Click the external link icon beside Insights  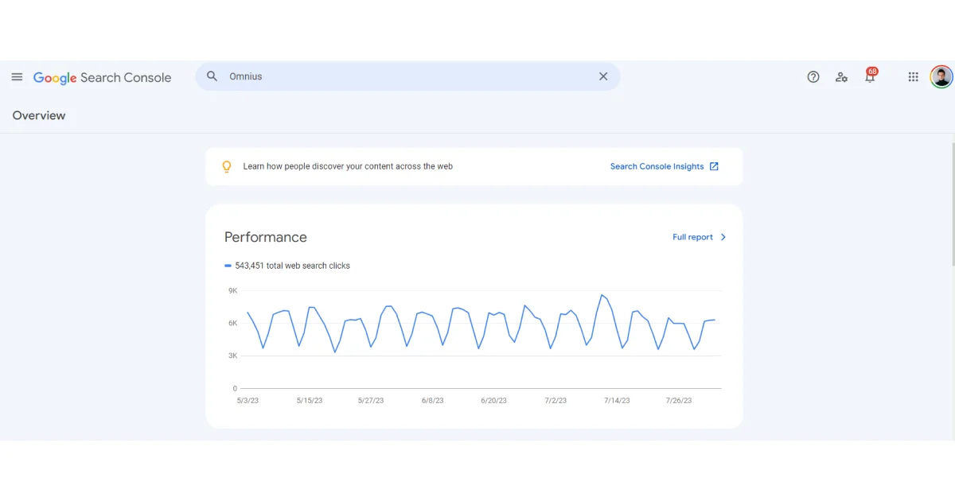pyautogui.click(x=714, y=166)
